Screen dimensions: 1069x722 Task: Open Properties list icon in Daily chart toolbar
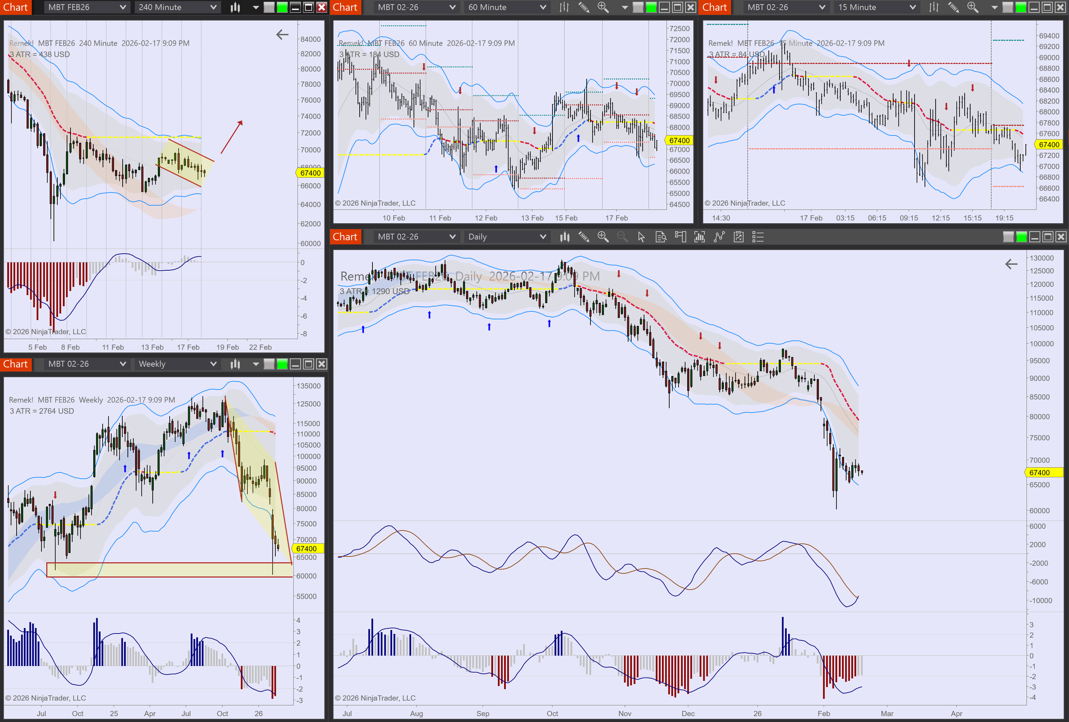[x=758, y=237]
